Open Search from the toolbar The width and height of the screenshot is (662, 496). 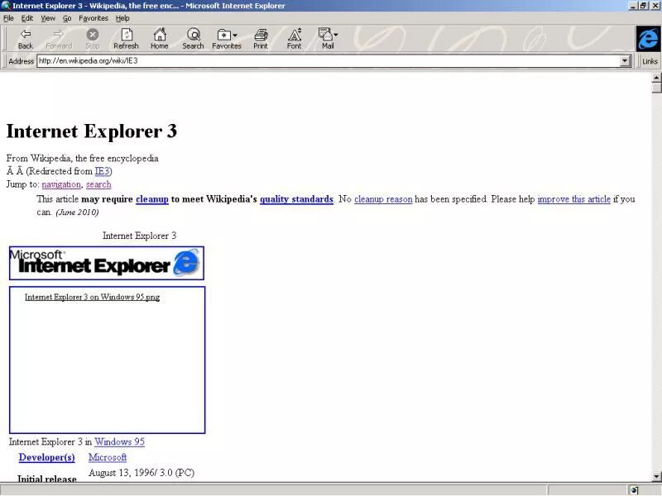tap(193, 39)
